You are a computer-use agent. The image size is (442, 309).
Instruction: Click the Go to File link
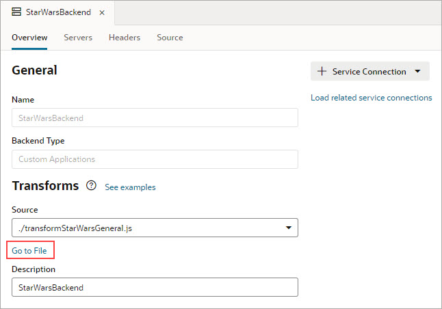[x=29, y=251]
